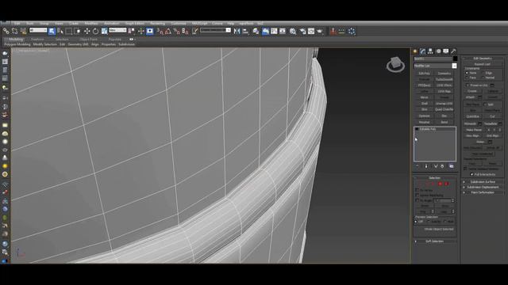This screenshot has height=285, width=508.
Task: Toggle the Angle Snap icon
Action: 168,32
